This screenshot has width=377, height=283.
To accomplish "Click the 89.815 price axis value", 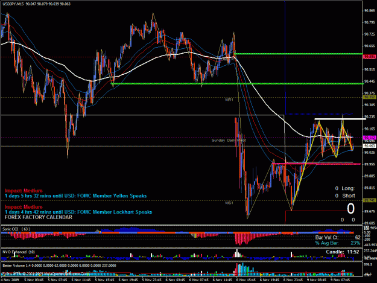I will [x=369, y=188].
